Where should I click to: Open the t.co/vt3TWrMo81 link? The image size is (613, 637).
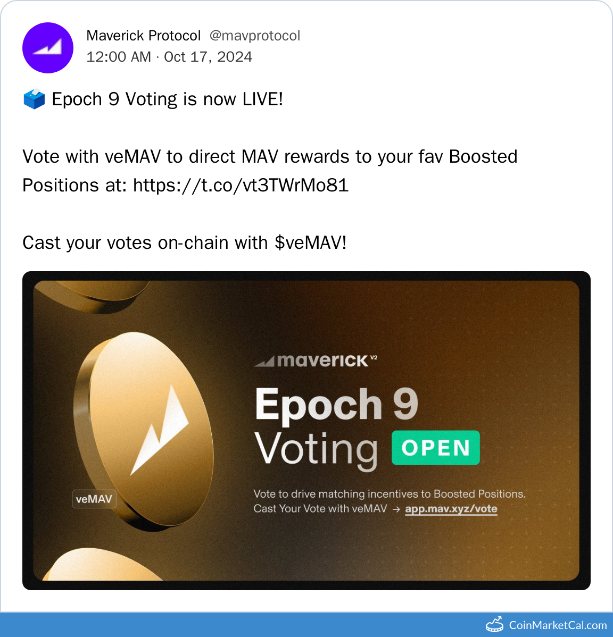[x=241, y=185]
